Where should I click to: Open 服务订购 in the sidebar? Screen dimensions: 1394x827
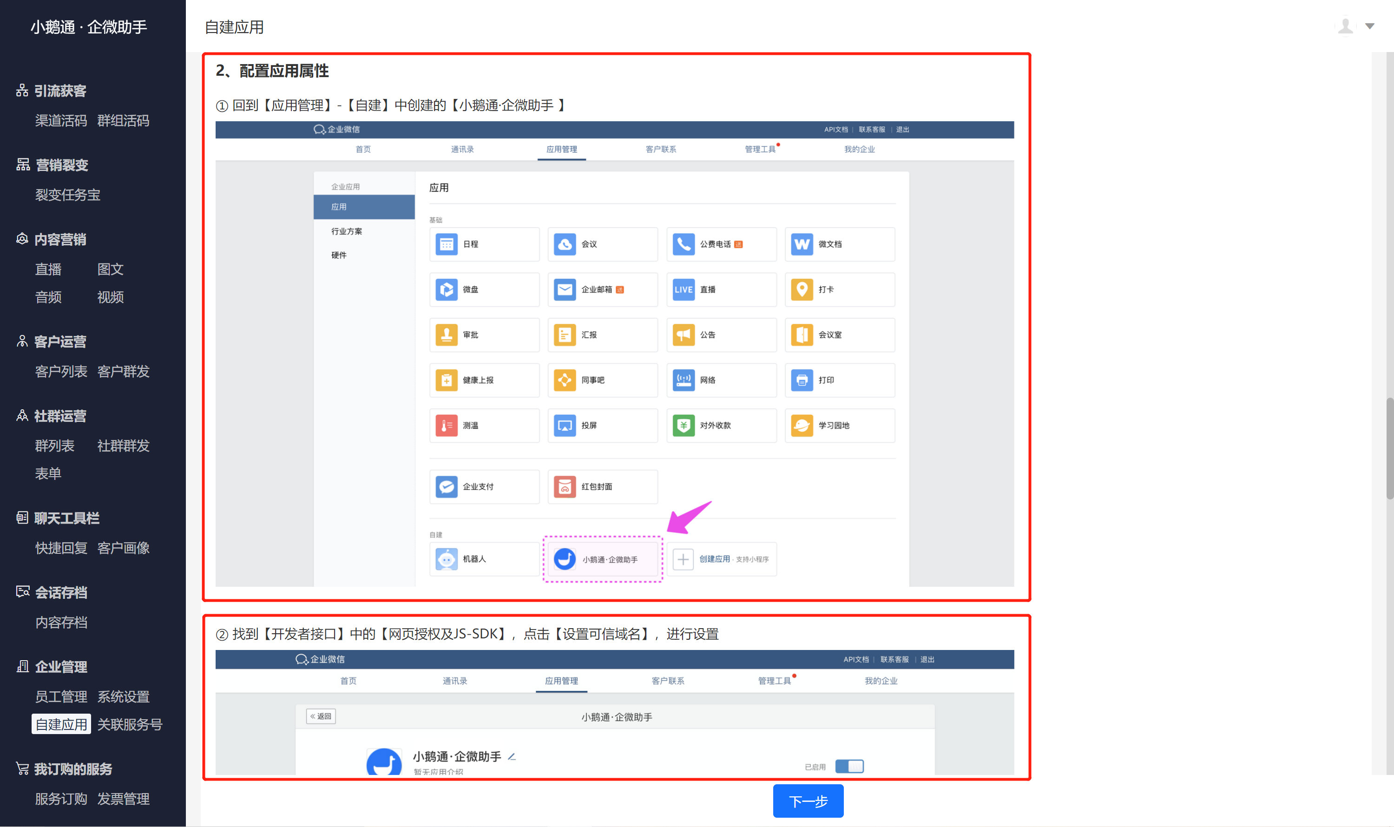[61, 799]
